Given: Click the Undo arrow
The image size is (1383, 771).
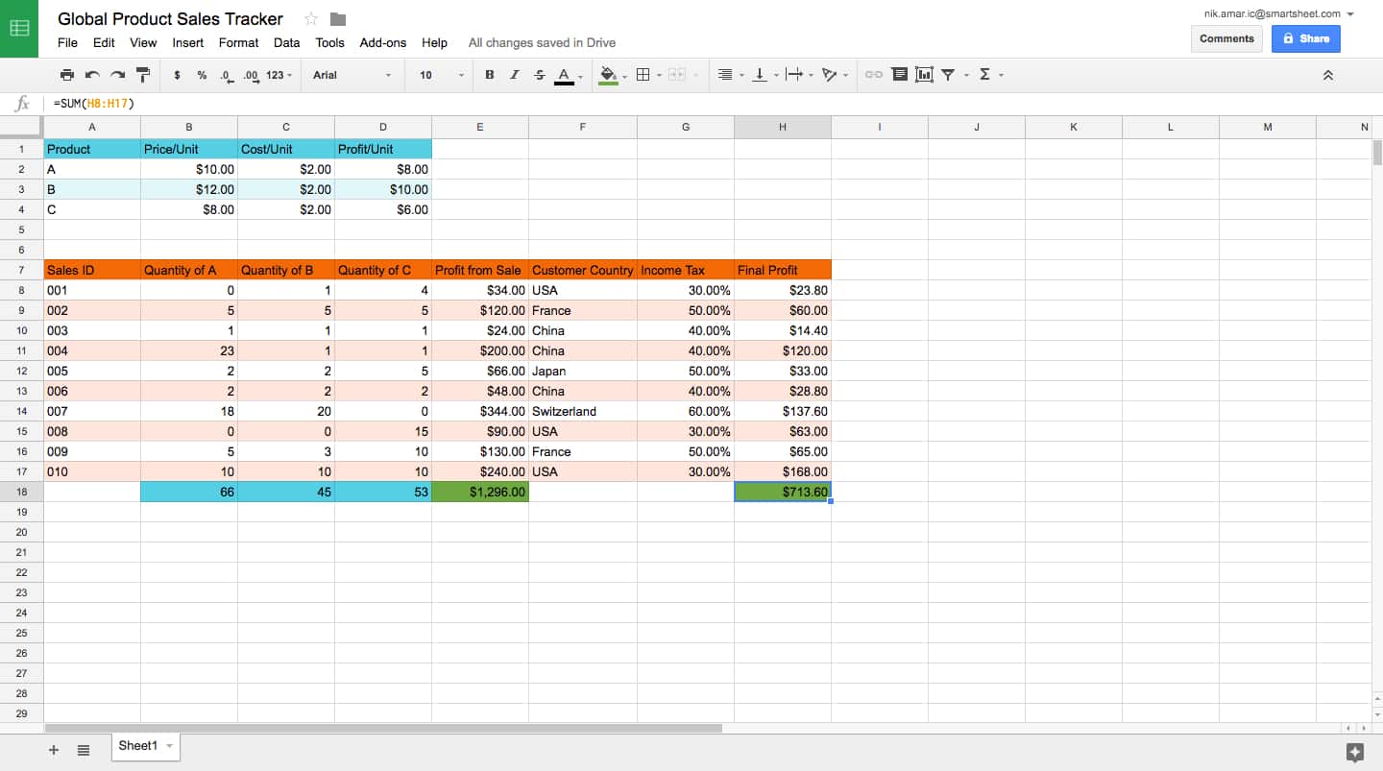Looking at the screenshot, I should coord(92,75).
